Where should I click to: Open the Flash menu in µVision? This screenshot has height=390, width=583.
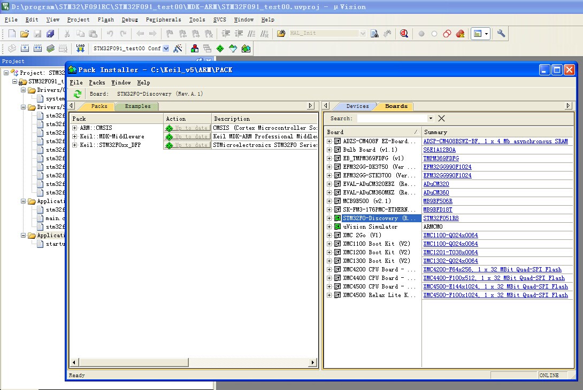pos(105,20)
